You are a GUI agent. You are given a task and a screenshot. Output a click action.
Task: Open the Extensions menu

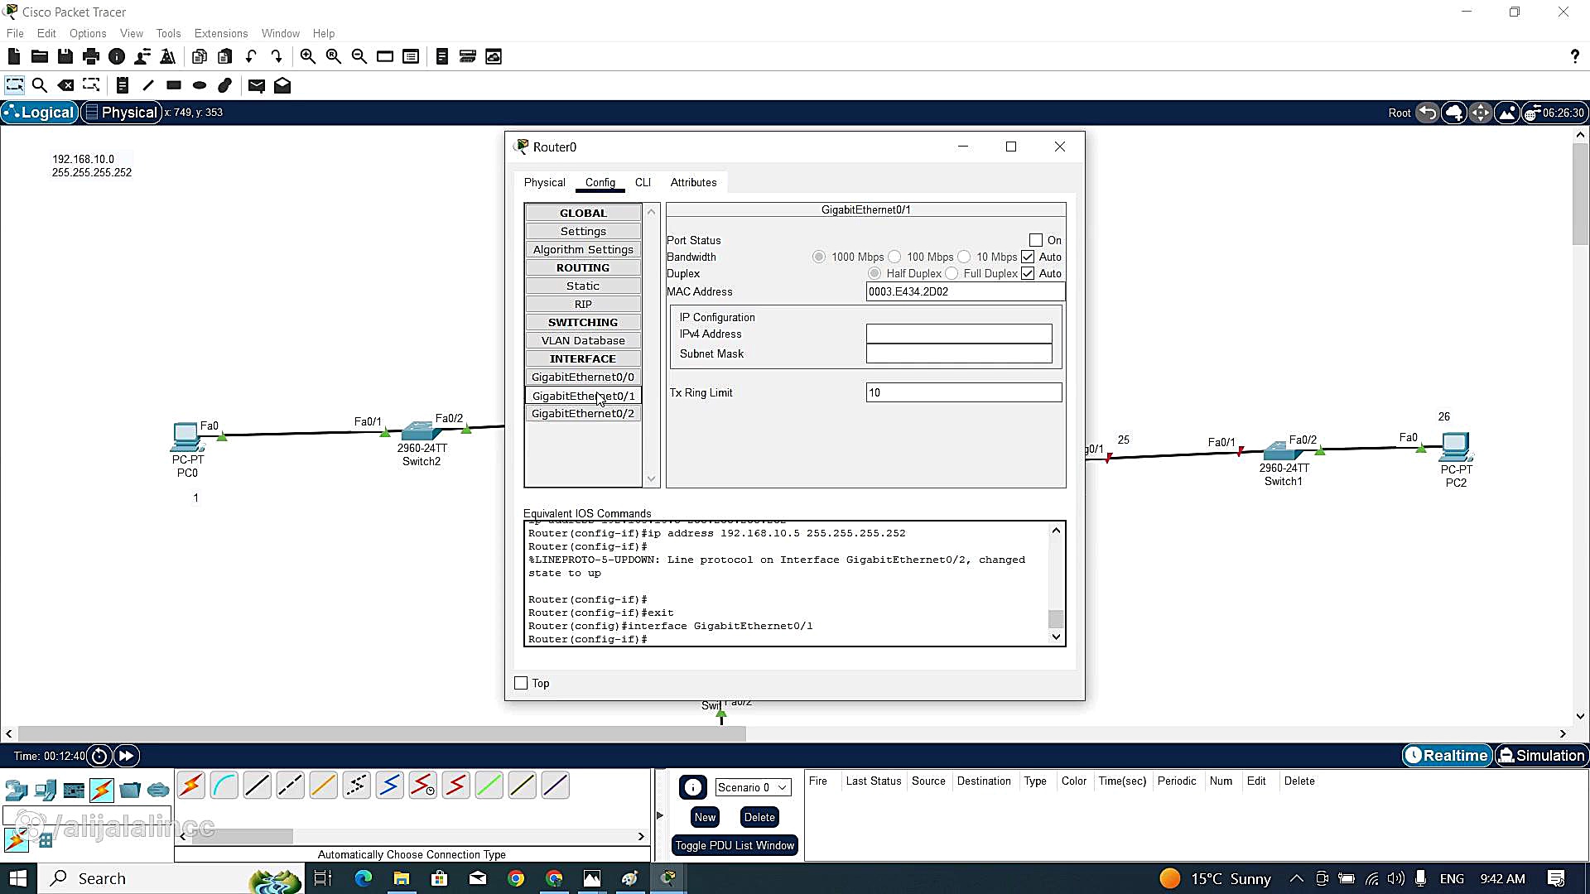(220, 33)
